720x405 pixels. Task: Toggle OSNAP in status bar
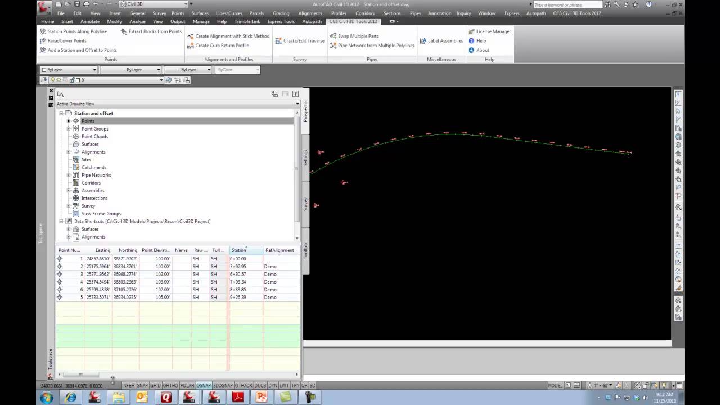(204, 385)
